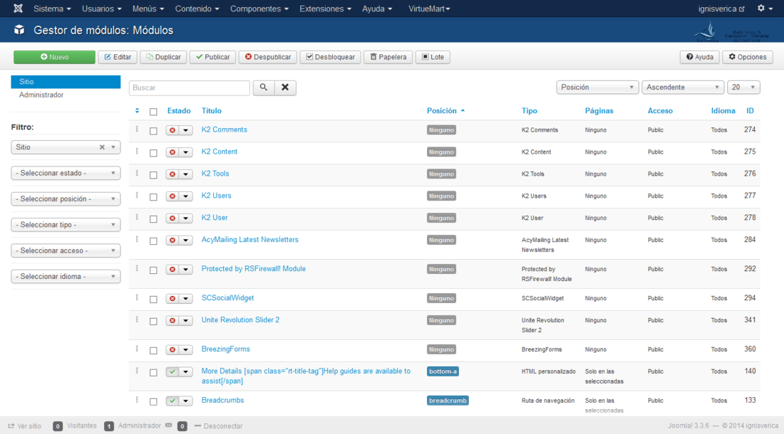Open the Menús menu
Image resolution: width=784 pixels, height=434 pixels.
(148, 9)
